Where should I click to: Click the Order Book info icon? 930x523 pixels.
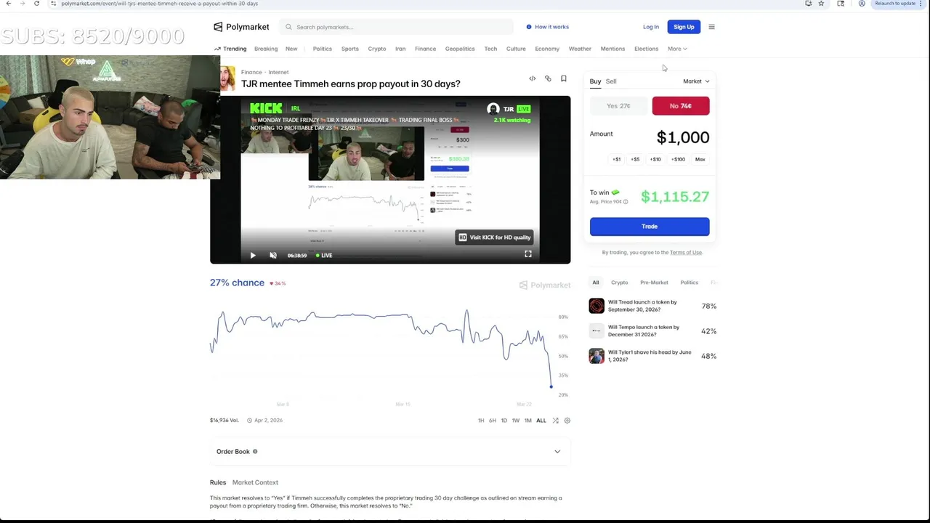coord(255,452)
